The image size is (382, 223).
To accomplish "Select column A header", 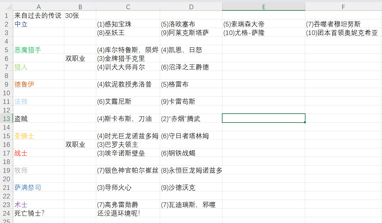I will [x=38, y=6].
